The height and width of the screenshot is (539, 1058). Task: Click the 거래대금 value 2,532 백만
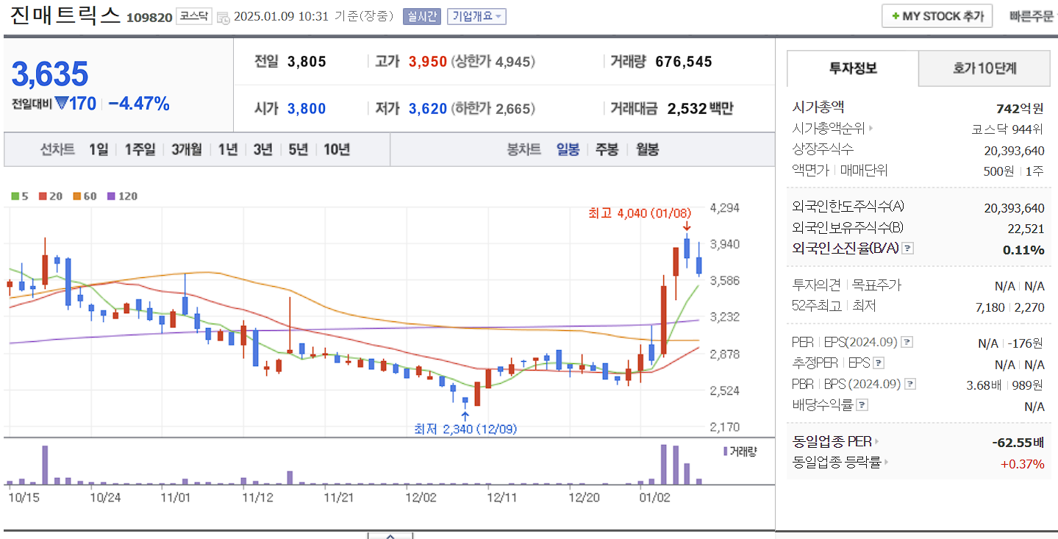[700, 109]
